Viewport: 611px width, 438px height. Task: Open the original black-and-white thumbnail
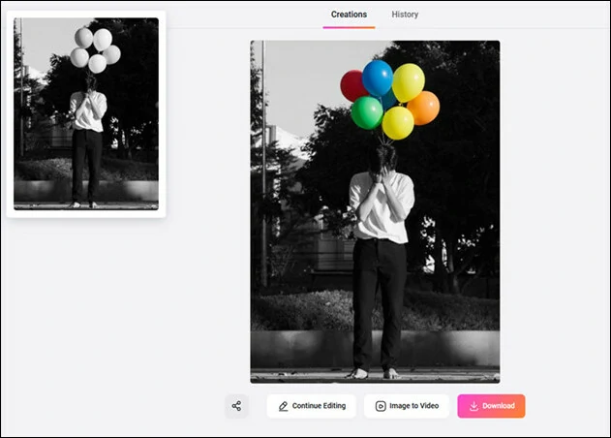(86, 114)
